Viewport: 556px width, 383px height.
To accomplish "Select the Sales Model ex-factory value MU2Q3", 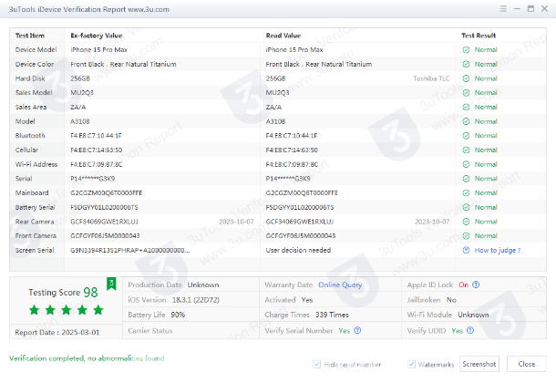I will [82, 93].
